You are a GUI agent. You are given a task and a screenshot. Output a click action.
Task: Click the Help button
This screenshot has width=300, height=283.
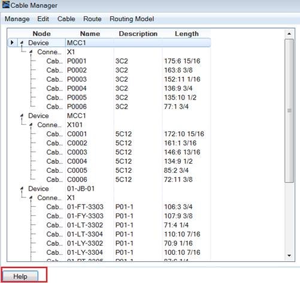(x=20, y=276)
